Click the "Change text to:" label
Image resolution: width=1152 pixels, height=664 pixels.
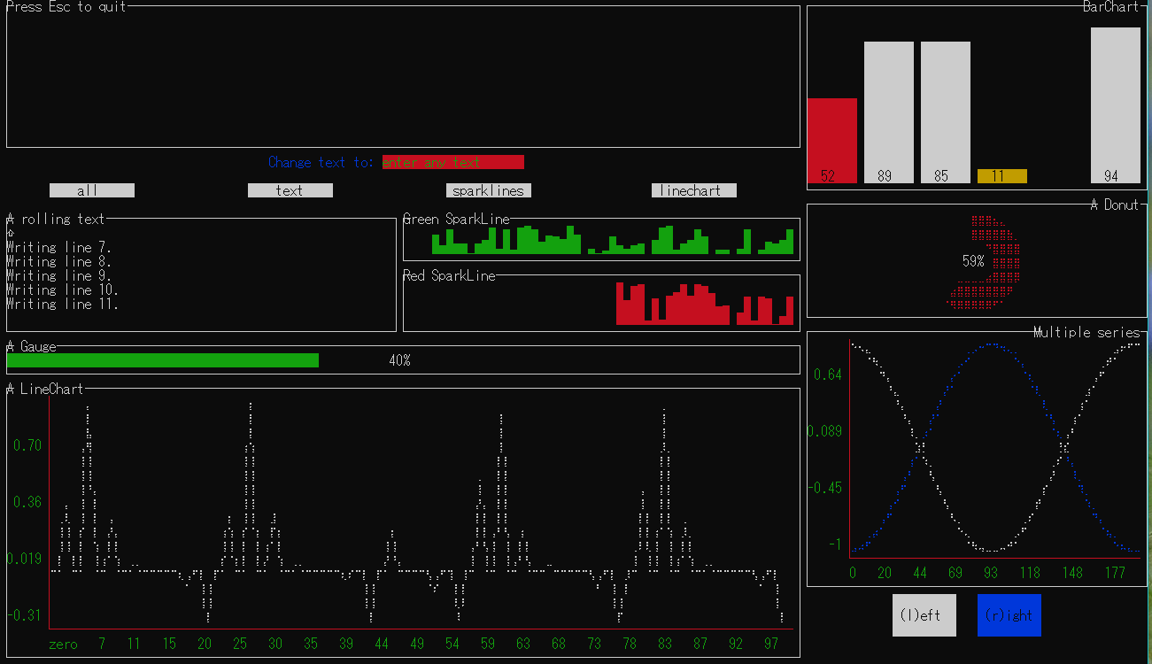pyautogui.click(x=321, y=162)
